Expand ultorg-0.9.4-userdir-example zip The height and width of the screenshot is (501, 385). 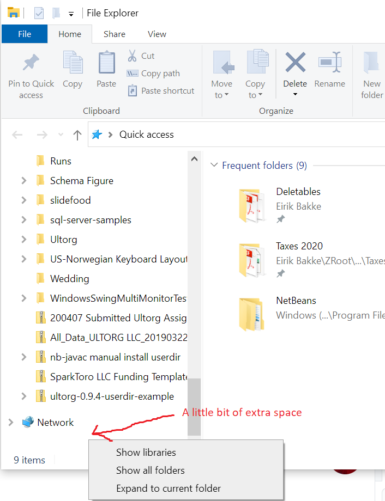(x=23, y=396)
